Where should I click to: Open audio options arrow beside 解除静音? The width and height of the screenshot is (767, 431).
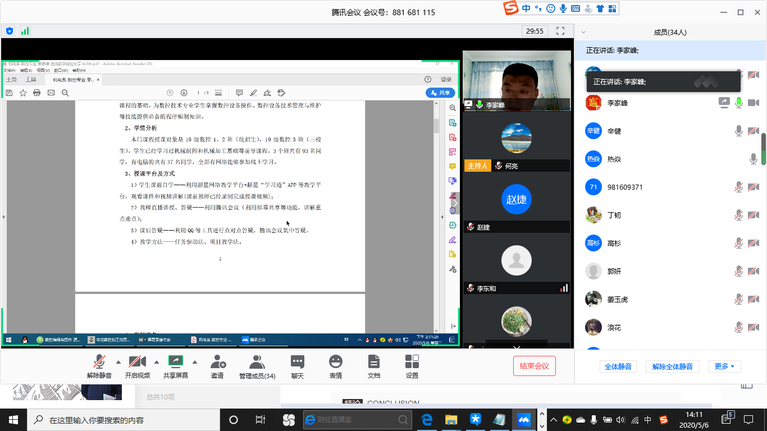tap(118, 361)
